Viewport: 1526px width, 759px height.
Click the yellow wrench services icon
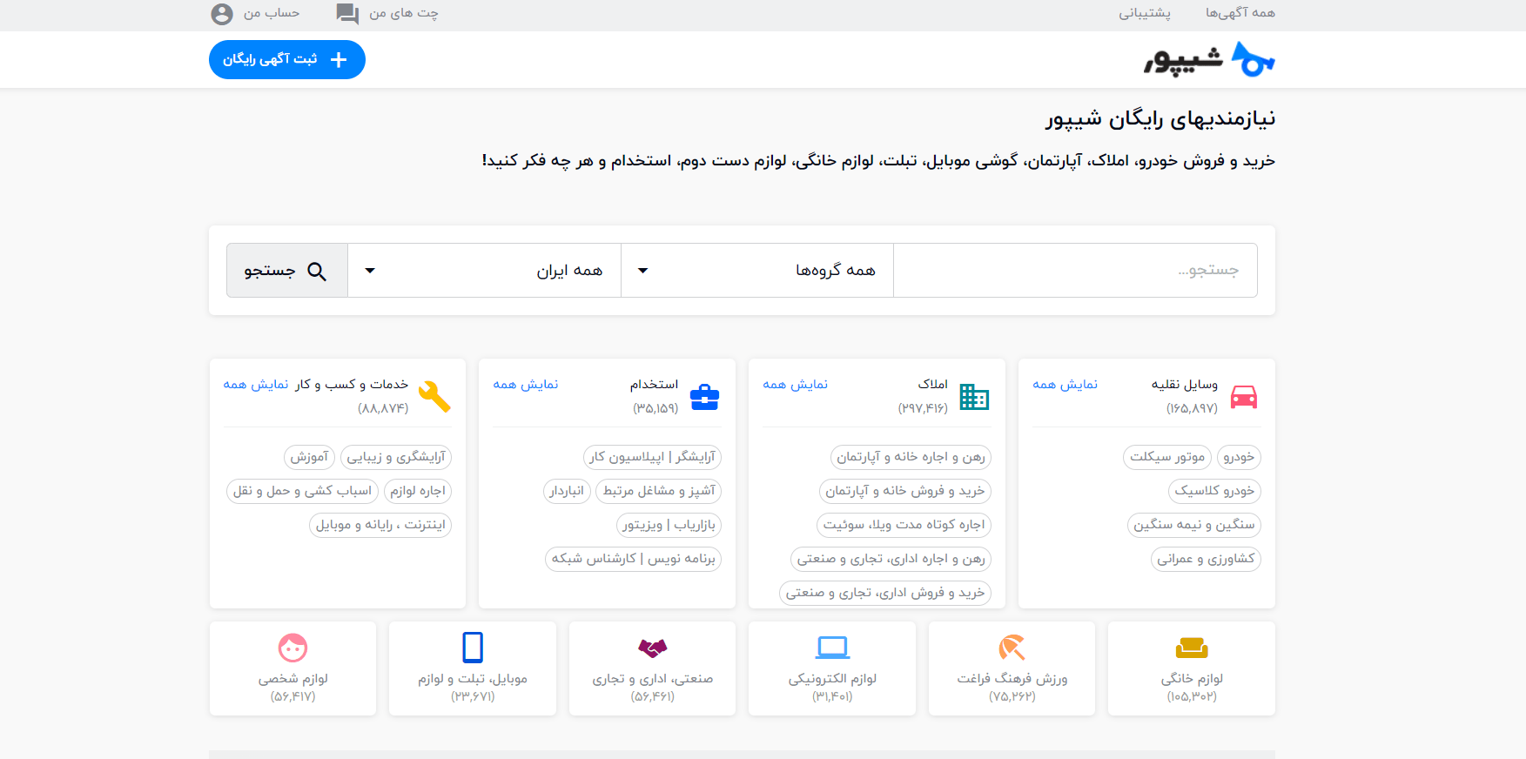click(x=434, y=397)
